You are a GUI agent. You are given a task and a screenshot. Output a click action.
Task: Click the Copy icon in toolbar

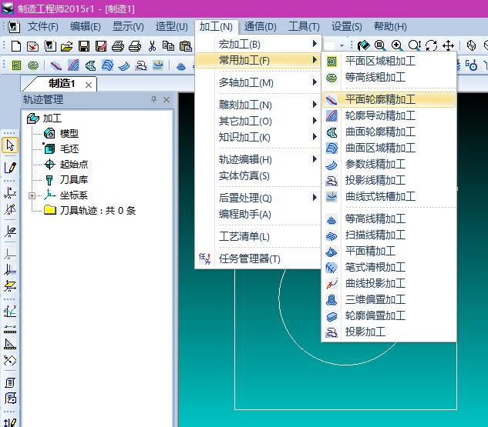168,46
